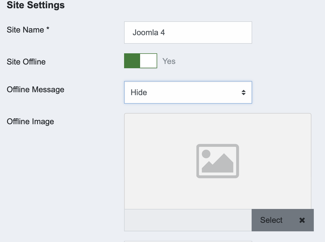Click the empty Offline Image path field

(x=188, y=220)
